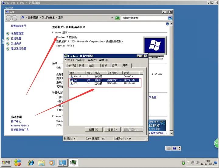Image resolution: width=219 pixels, height=168 pixels.
Task: Launch Windows Media Player from taskbar
Action: pos(52,163)
